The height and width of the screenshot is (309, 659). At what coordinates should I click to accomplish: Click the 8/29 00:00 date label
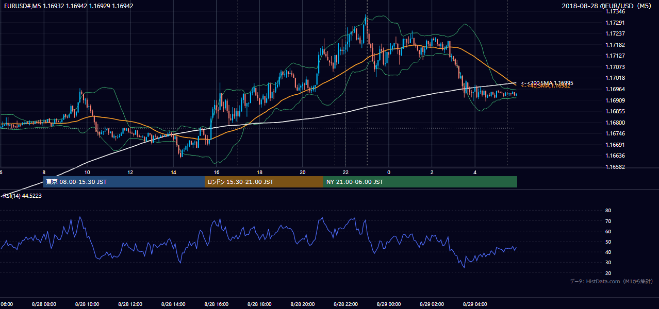[x=389, y=304]
